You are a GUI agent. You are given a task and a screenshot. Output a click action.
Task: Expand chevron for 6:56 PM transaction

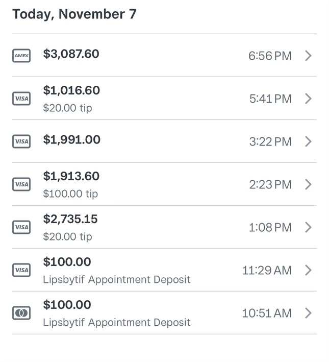coord(308,56)
